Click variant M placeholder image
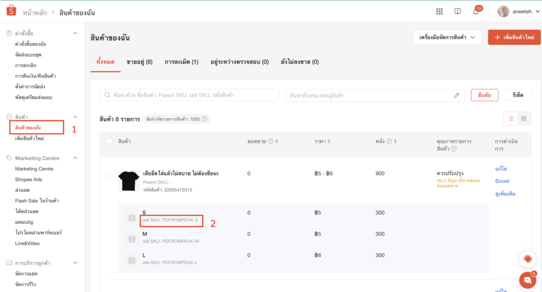Image resolution: width=542 pixels, height=292 pixels. point(132,238)
